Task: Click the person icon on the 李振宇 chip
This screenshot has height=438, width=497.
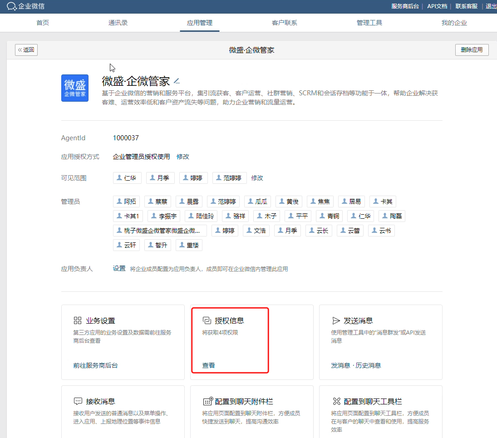Action: point(154,216)
